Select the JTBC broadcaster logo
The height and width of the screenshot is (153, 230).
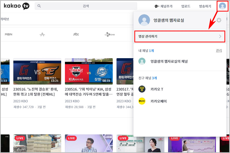(x=76, y=34)
